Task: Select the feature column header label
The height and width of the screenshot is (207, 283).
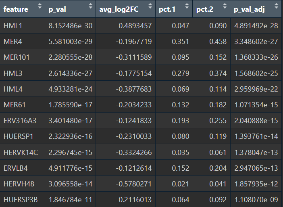Action: tap(16, 9)
